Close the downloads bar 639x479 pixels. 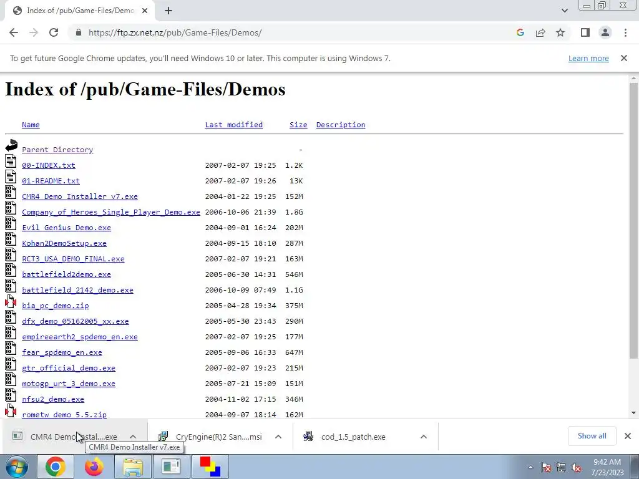(x=628, y=436)
